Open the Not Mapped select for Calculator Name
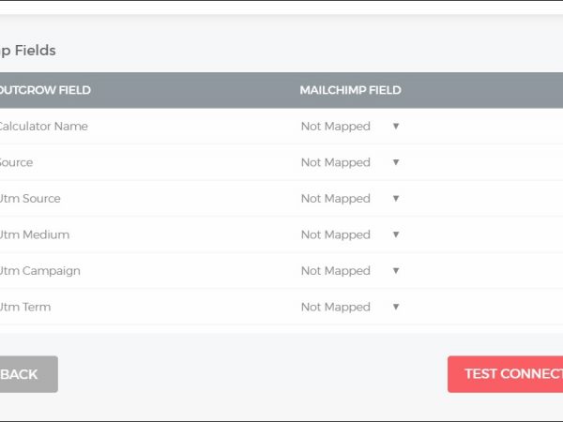This screenshot has width=563, height=422. [336, 126]
